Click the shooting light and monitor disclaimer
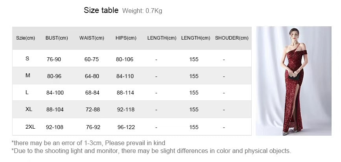Image resolution: width=341 pixels, height=162 pixels. point(151,151)
